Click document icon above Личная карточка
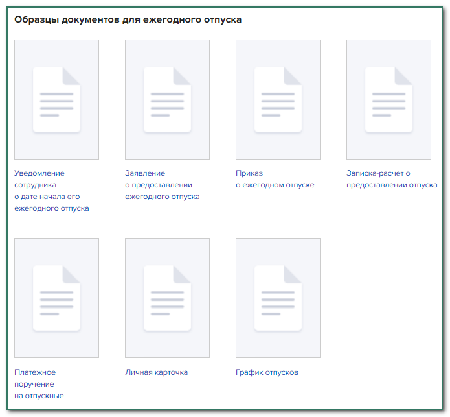The image size is (450, 417). [167, 298]
